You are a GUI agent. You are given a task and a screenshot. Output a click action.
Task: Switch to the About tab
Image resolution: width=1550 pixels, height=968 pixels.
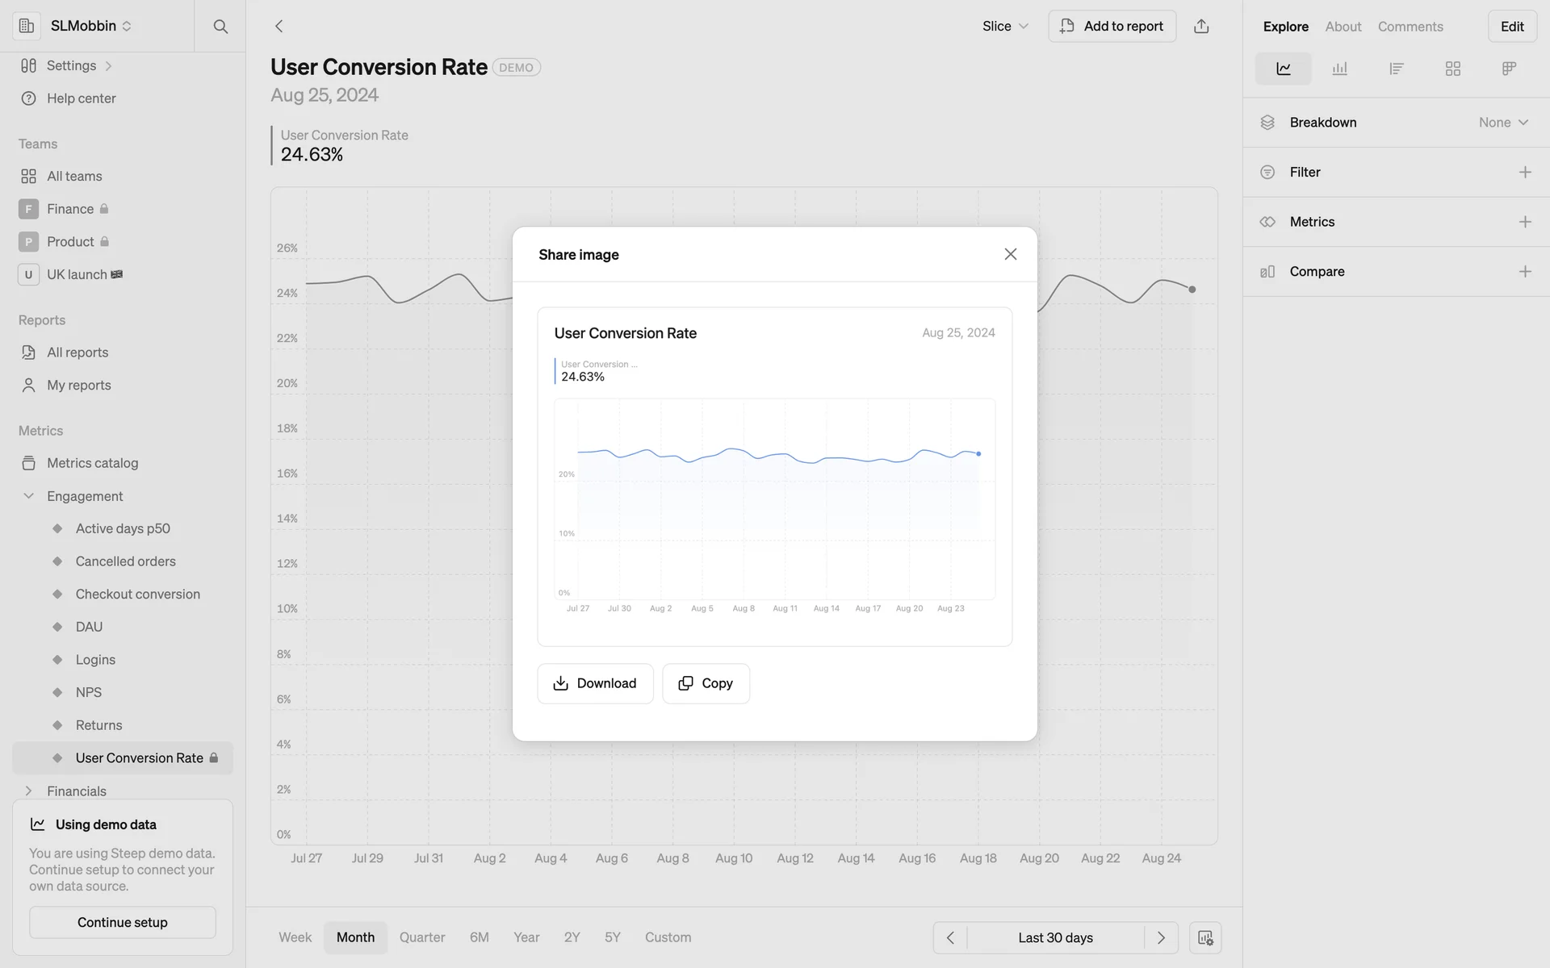[x=1343, y=27]
